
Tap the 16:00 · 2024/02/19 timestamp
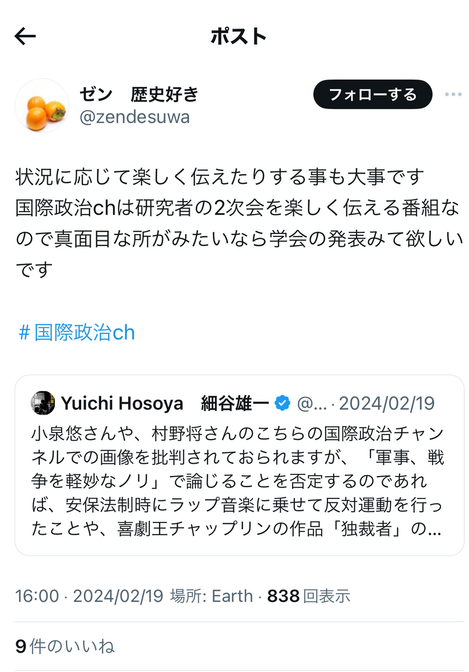point(90,596)
